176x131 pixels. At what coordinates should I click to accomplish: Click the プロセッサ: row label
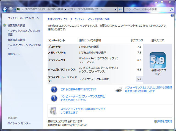pyautogui.click(x=55, y=47)
